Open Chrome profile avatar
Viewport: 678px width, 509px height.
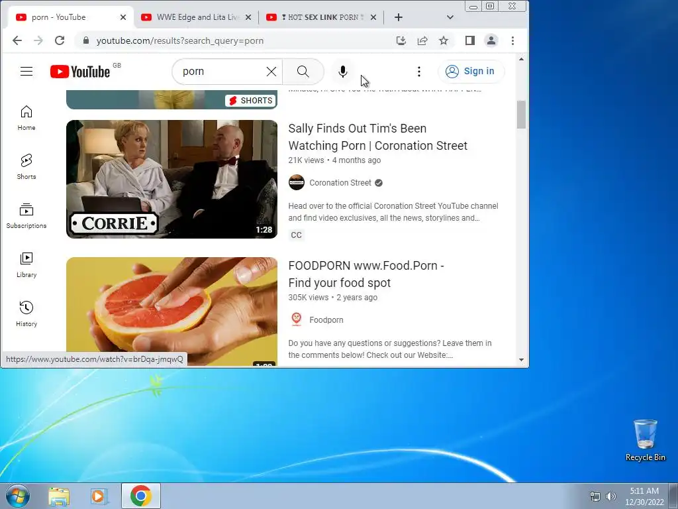[491, 40]
